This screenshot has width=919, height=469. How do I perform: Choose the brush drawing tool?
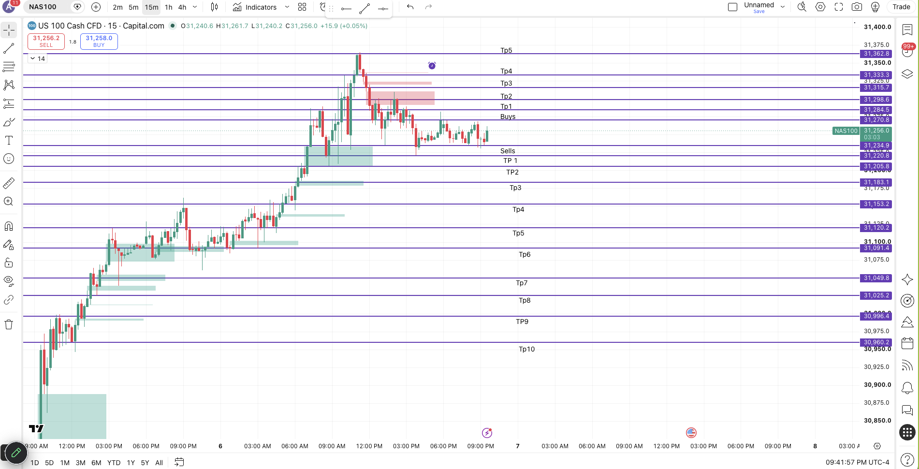9,122
